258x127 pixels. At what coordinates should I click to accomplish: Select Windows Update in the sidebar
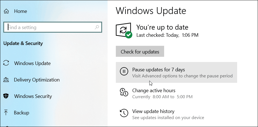pyautogui.click(x=32, y=63)
